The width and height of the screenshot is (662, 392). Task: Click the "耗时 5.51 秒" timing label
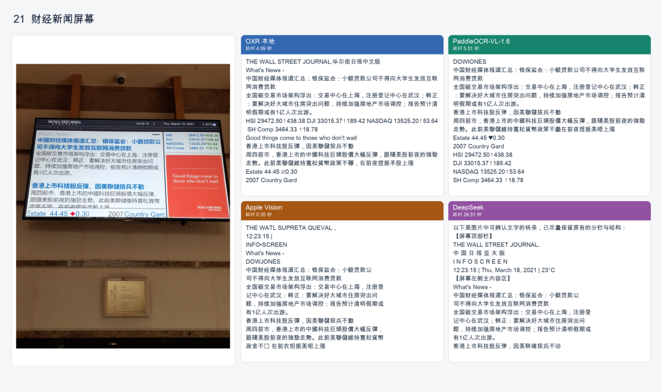coord(466,49)
